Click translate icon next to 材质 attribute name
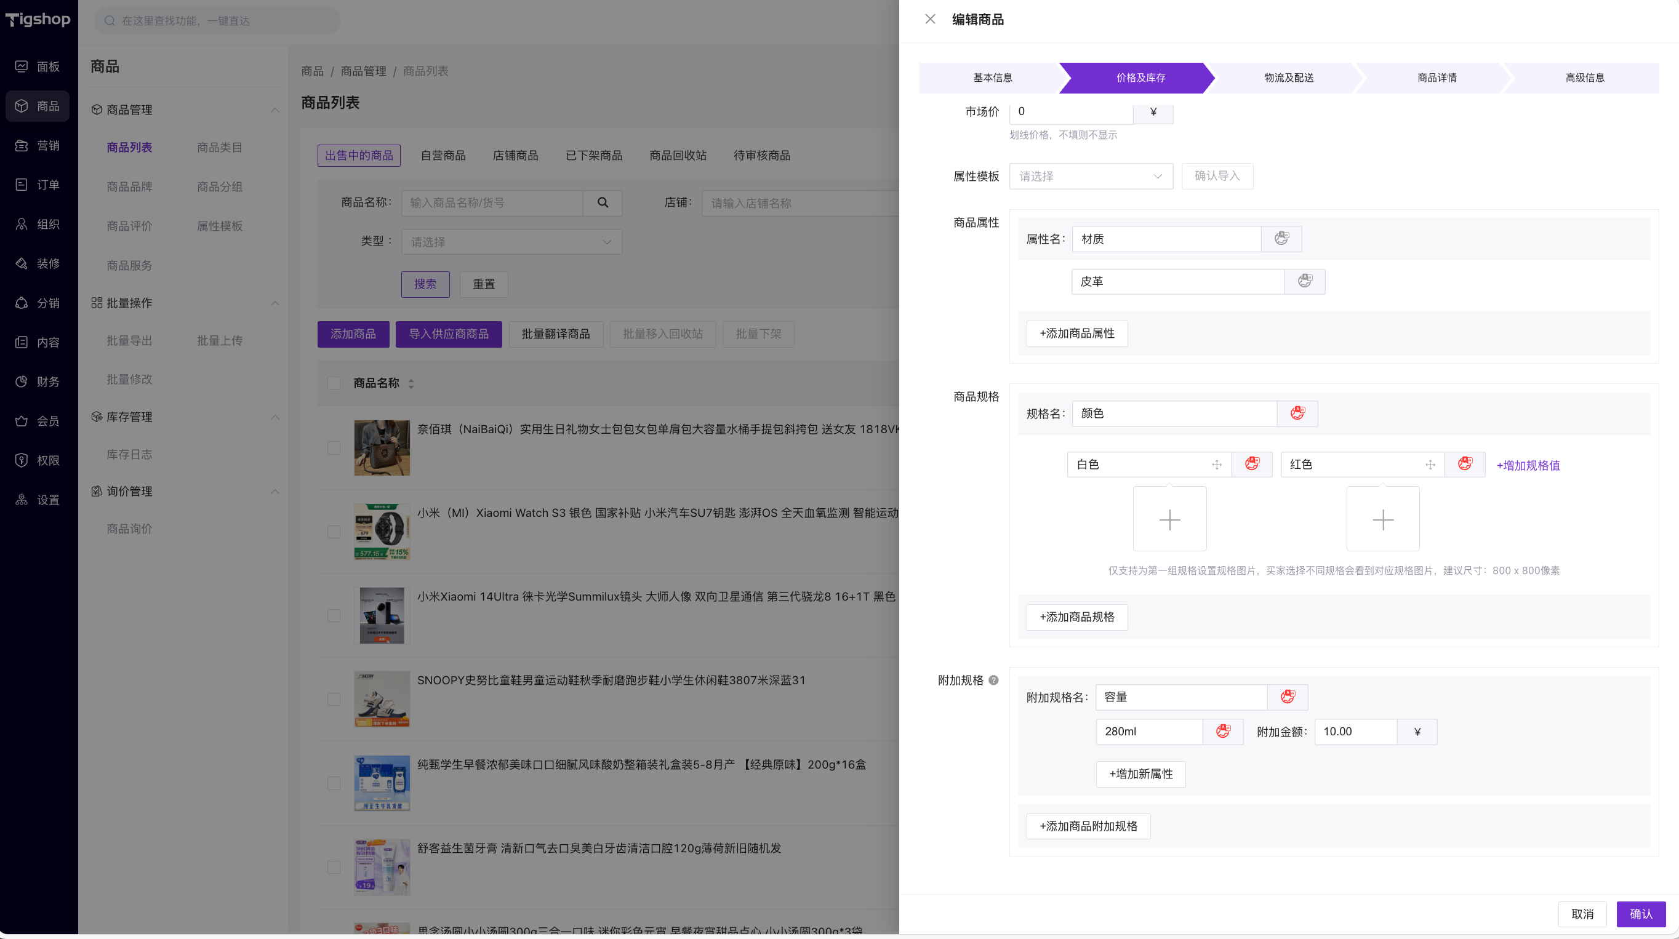The image size is (1679, 939). (1281, 239)
